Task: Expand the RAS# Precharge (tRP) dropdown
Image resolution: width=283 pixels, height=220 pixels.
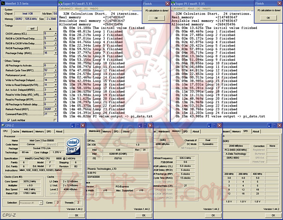Action: [x=56, y=48]
